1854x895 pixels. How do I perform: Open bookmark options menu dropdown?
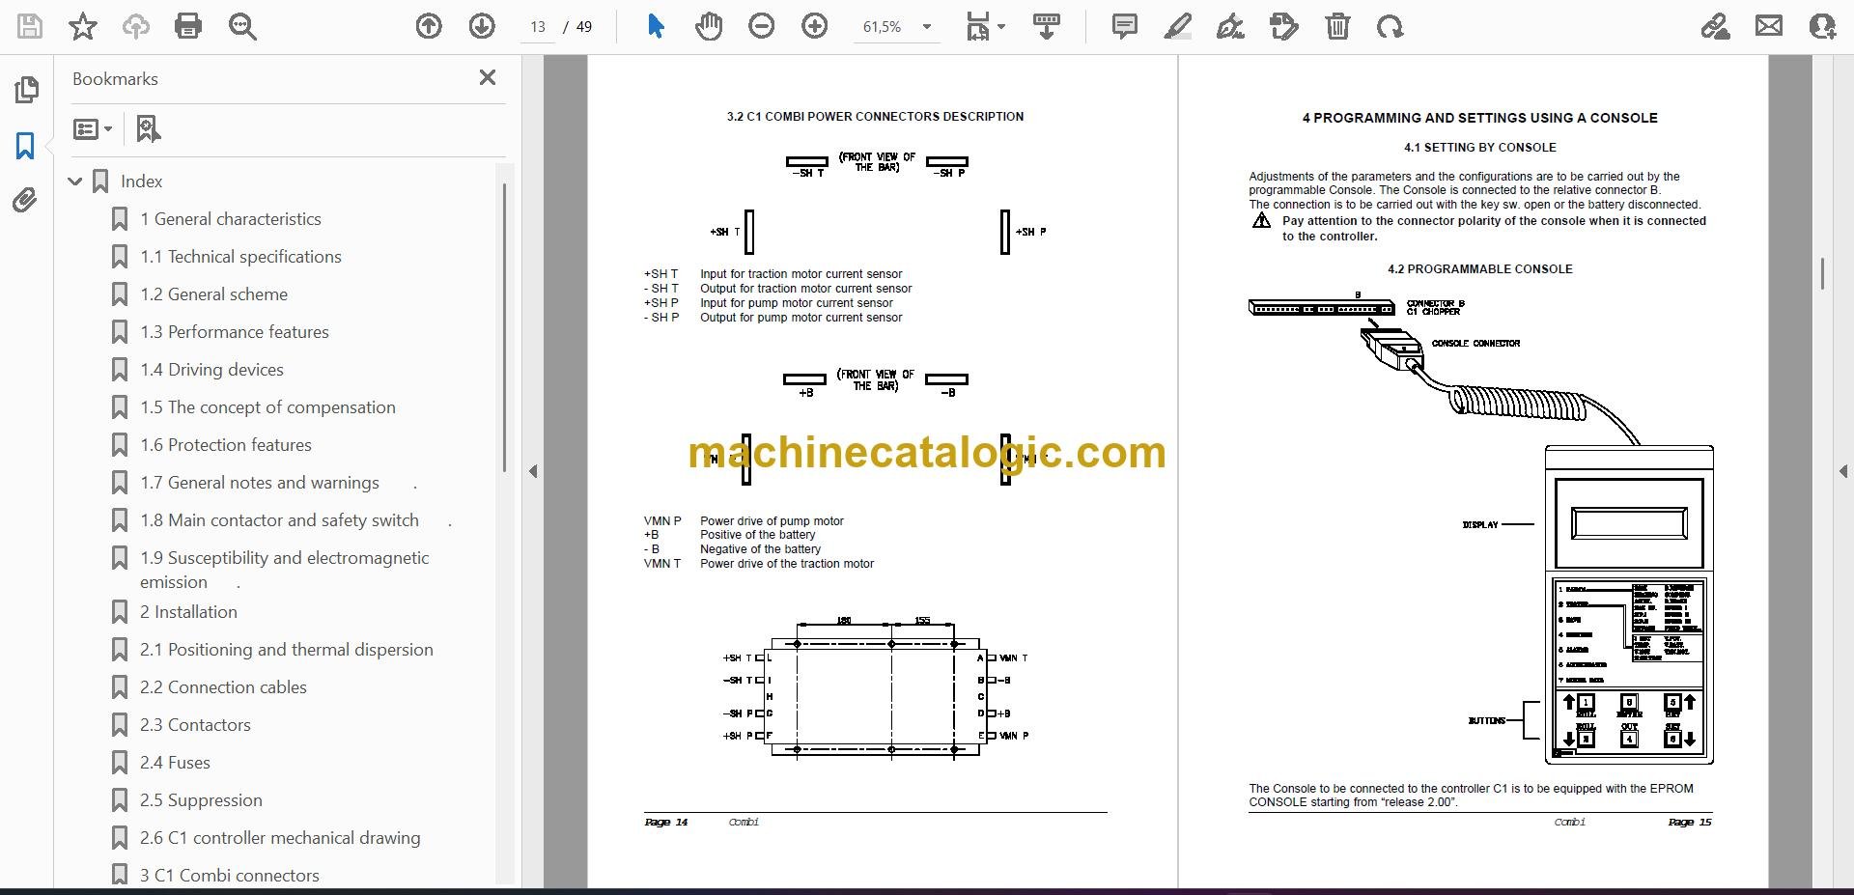point(93,128)
